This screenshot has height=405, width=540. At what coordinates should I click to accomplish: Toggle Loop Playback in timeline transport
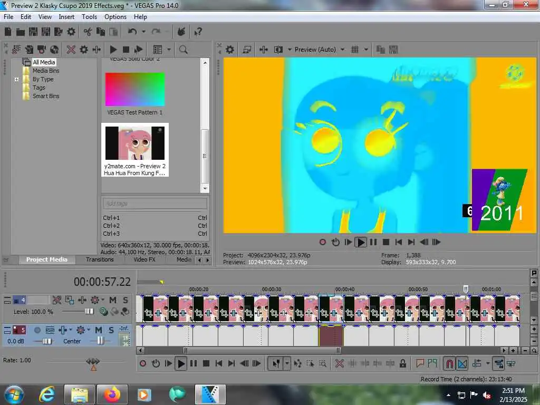tap(156, 363)
